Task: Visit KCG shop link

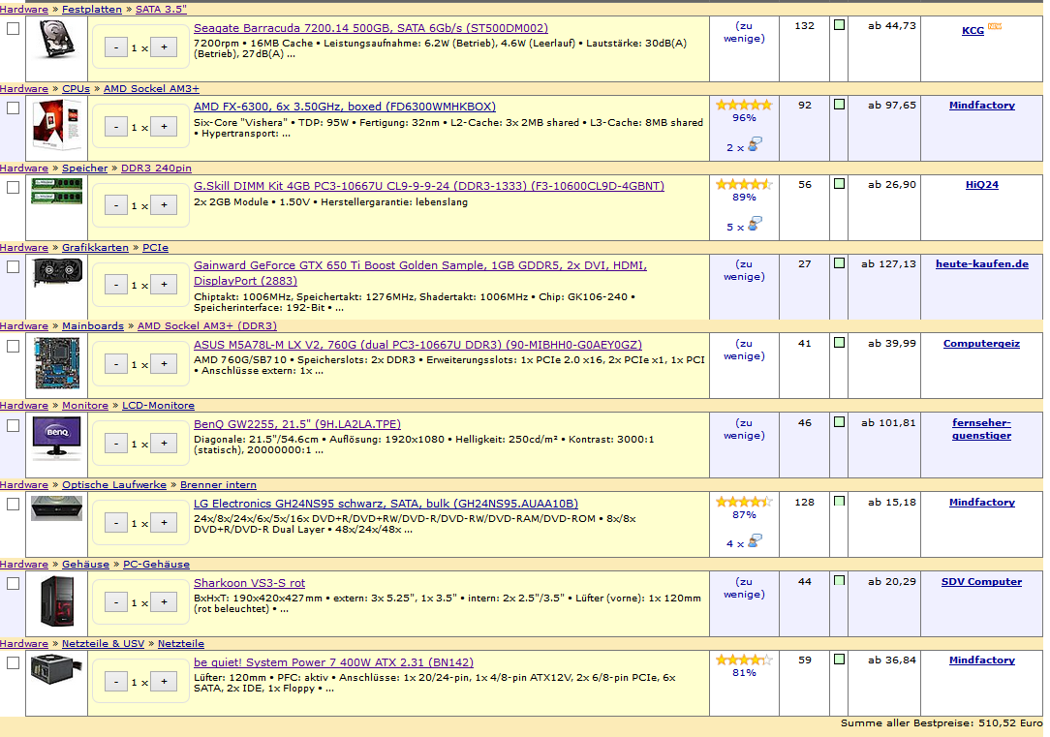Action: 973,30
